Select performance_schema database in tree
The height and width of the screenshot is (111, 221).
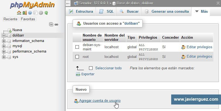(29, 51)
